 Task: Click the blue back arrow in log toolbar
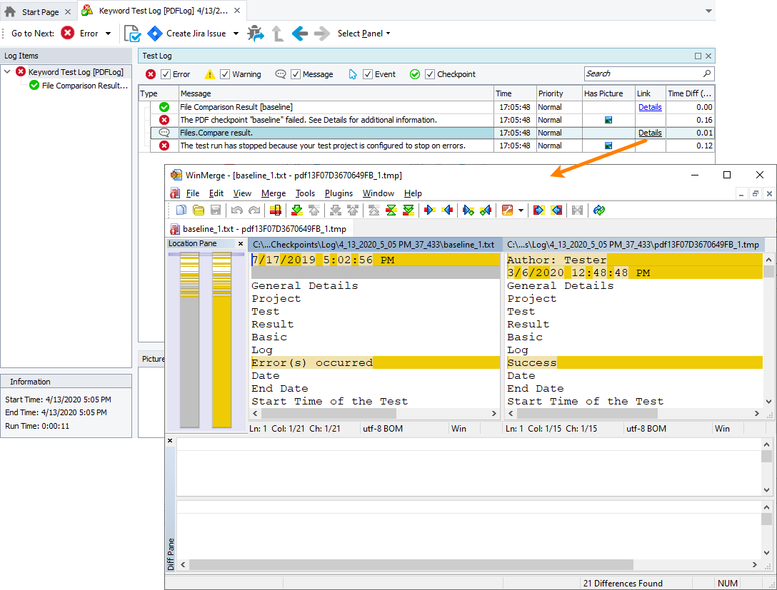click(300, 34)
